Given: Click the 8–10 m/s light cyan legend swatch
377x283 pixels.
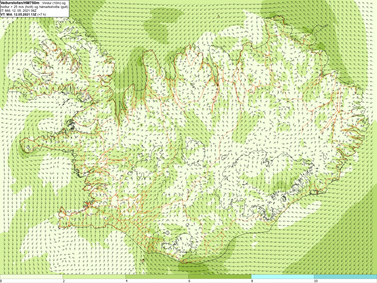Looking at the screenshot, I should click(283, 277).
